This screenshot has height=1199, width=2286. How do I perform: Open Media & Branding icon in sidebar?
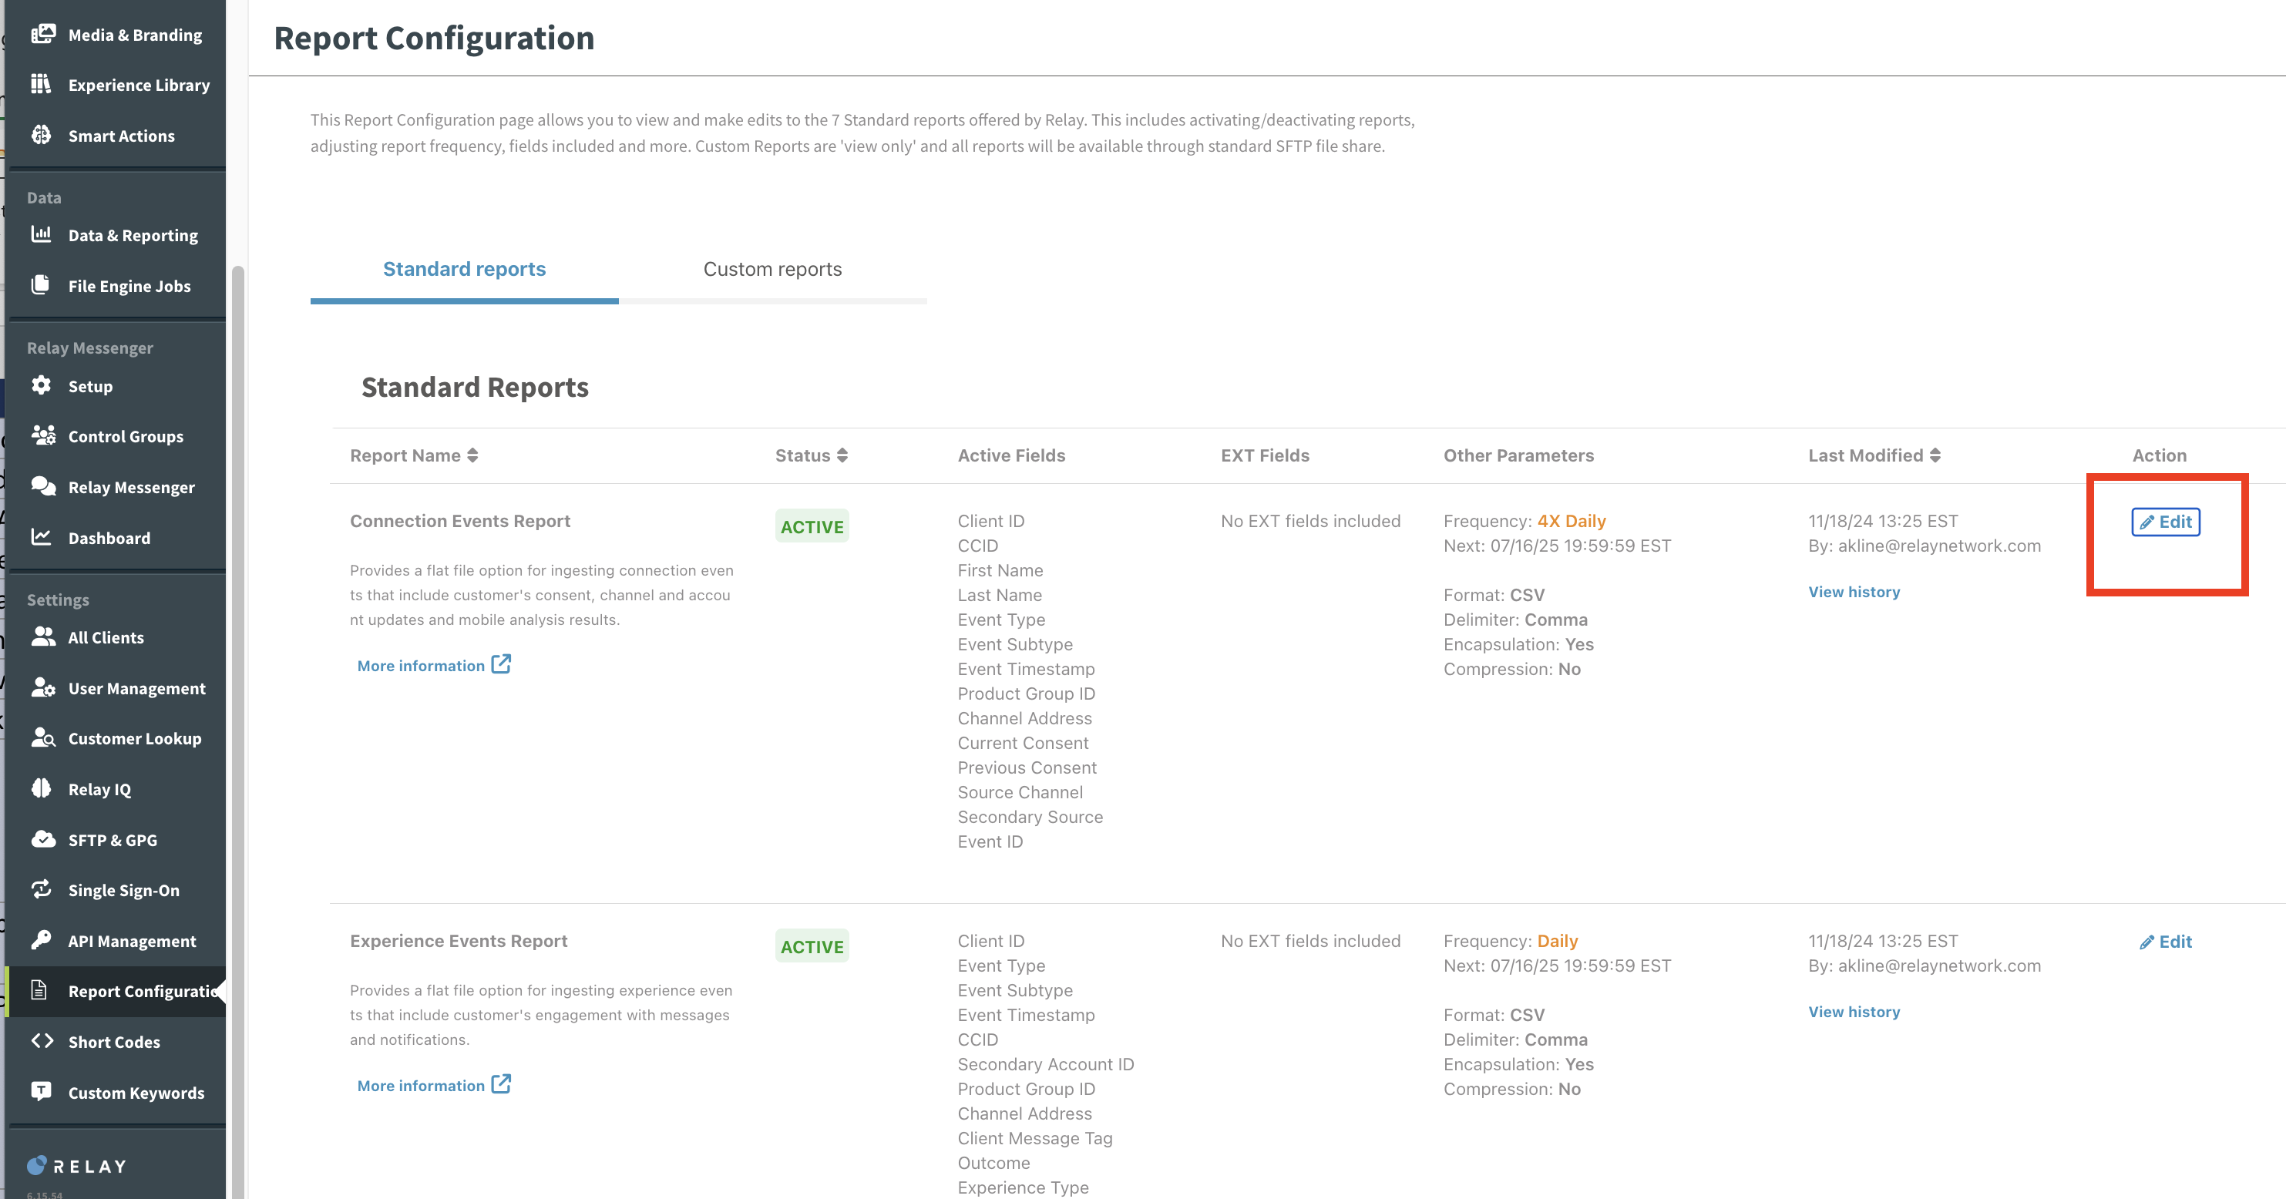(42, 35)
